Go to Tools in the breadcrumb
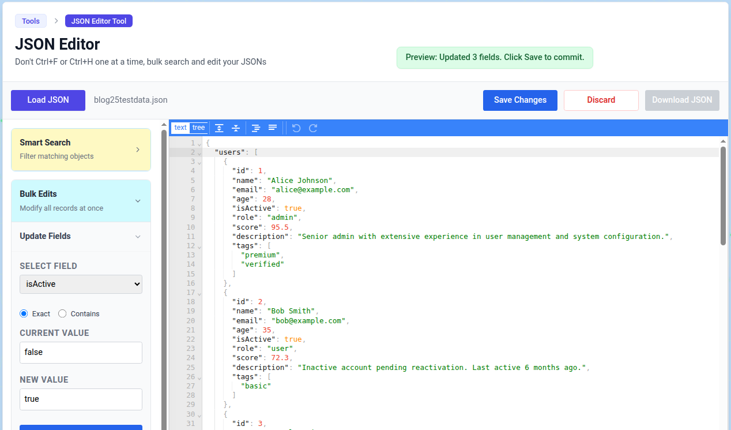Image resolution: width=731 pixels, height=430 pixels. [x=31, y=21]
